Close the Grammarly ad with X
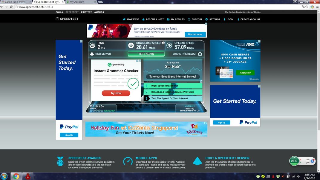 (x=140, y=61)
